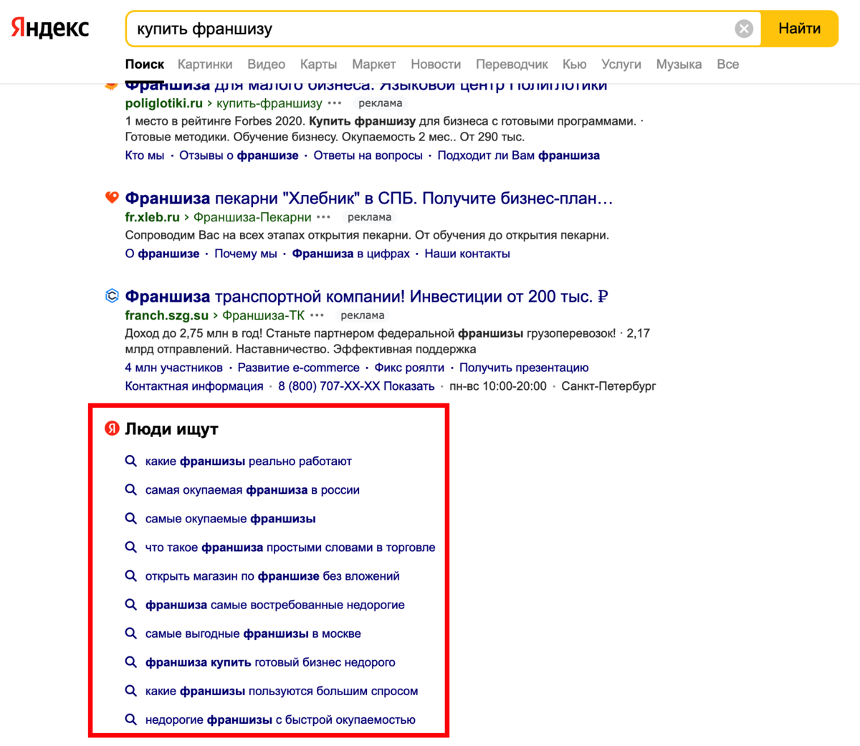The height and width of the screenshot is (746, 860).
Task: Click the magnifier beside франшиза купить готовый бизнес недорого
Action: coord(130,662)
